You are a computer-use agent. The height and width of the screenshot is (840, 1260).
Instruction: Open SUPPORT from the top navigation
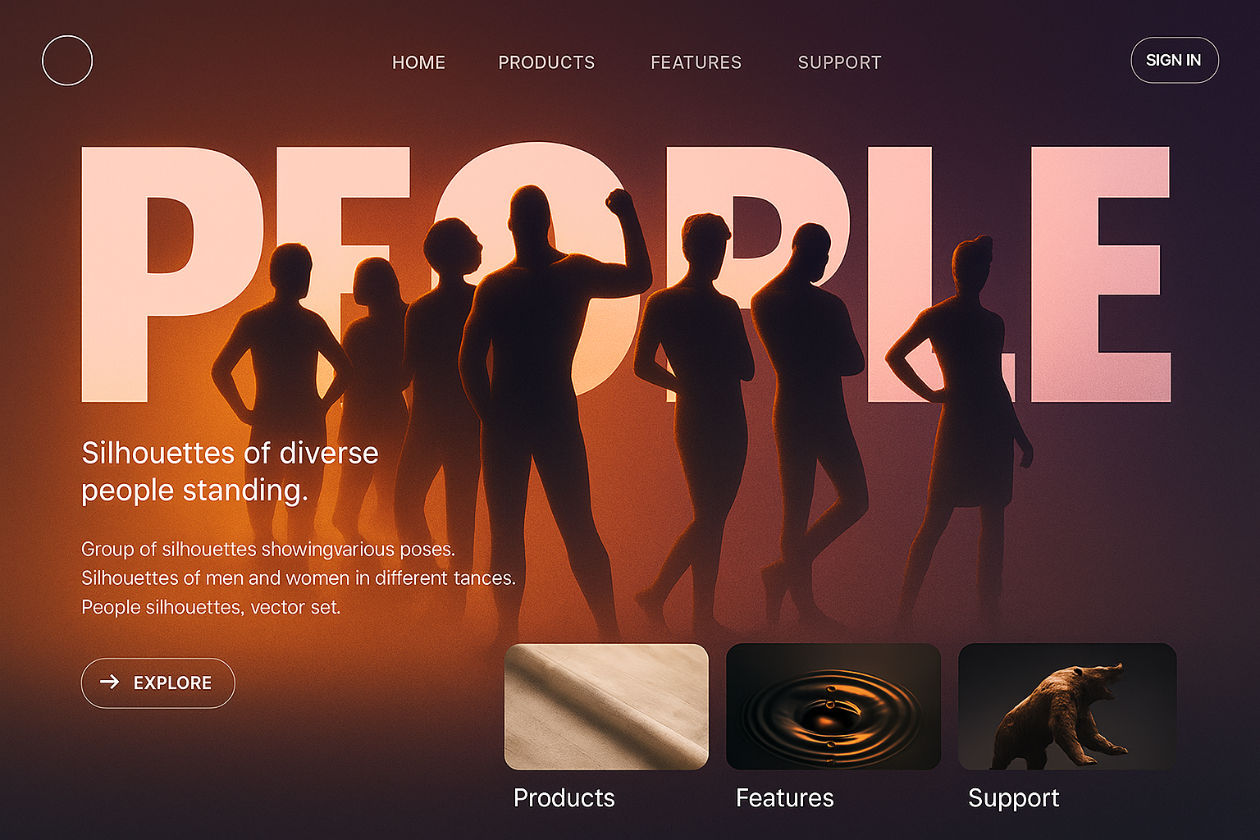(x=839, y=62)
